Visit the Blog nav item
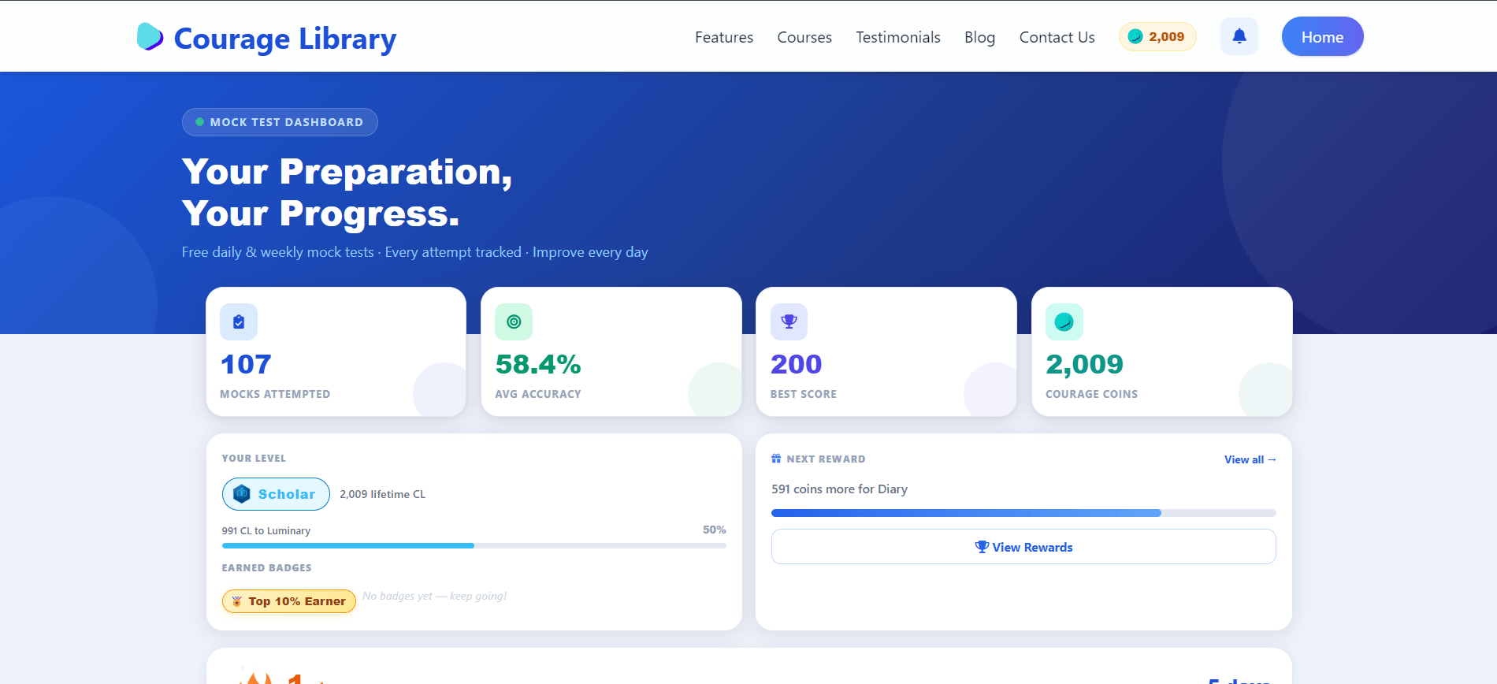The height and width of the screenshot is (684, 1497). pos(979,37)
